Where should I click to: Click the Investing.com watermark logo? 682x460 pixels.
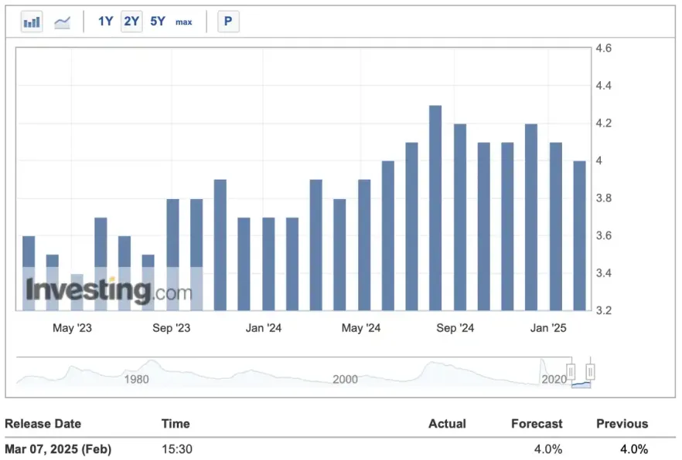point(109,292)
